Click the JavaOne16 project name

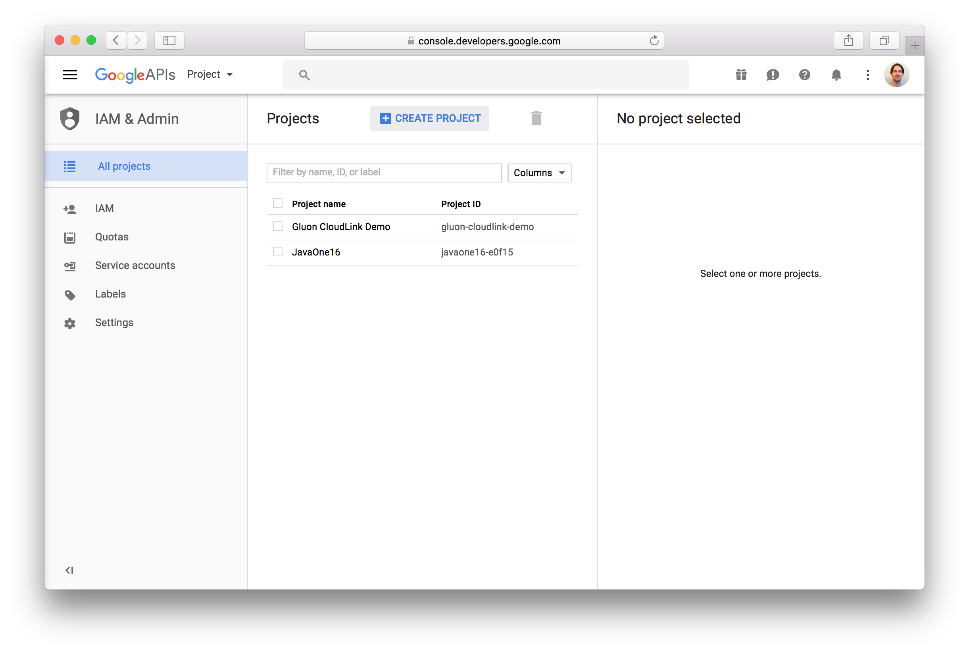[x=315, y=252]
